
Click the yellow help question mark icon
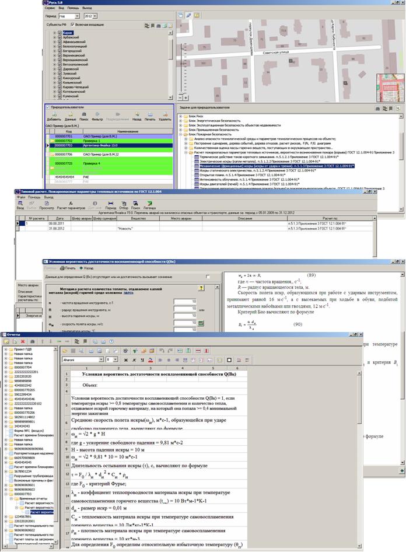tap(201, 288)
